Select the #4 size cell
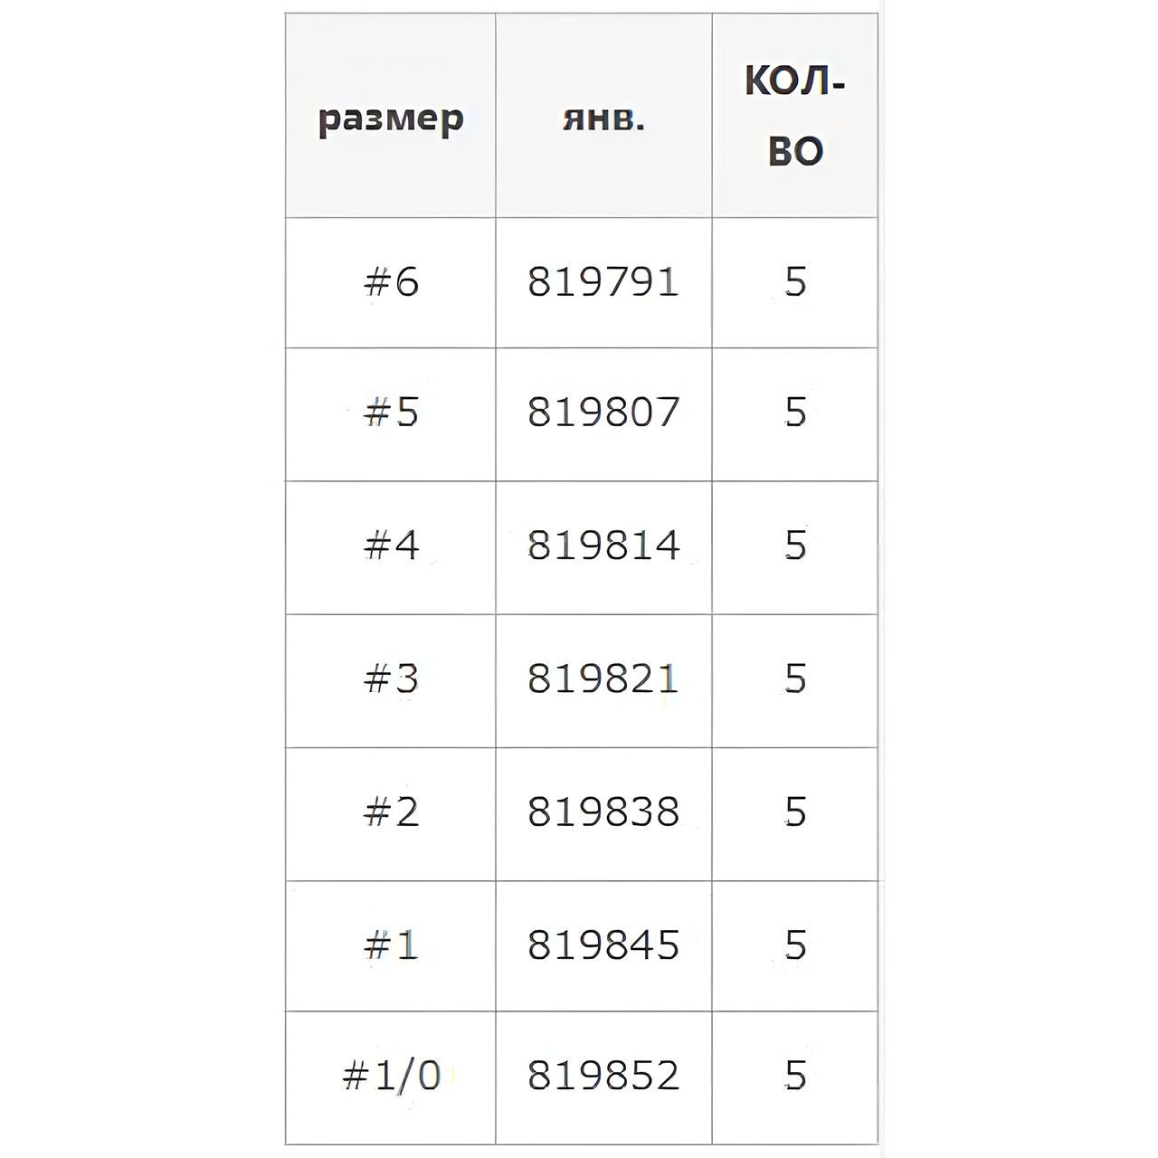The width and height of the screenshot is (1158, 1158). 391,546
